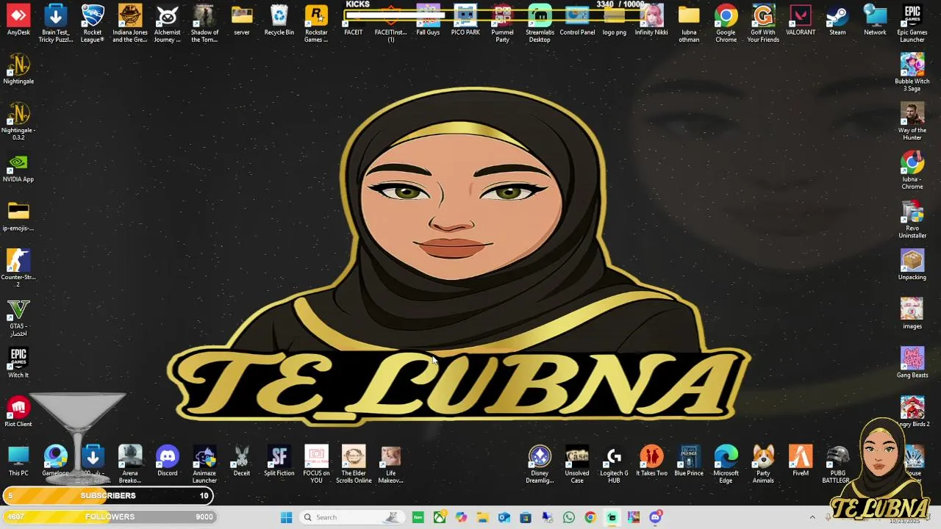The image size is (941, 529).
Task: Open the Recycle Bin
Action: (279, 21)
